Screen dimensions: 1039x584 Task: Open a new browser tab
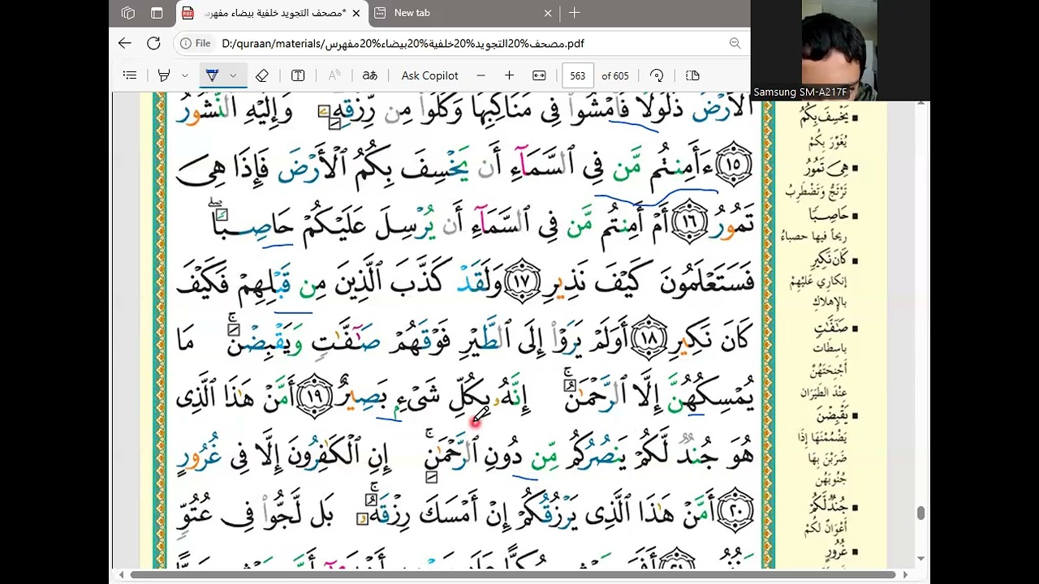(575, 13)
